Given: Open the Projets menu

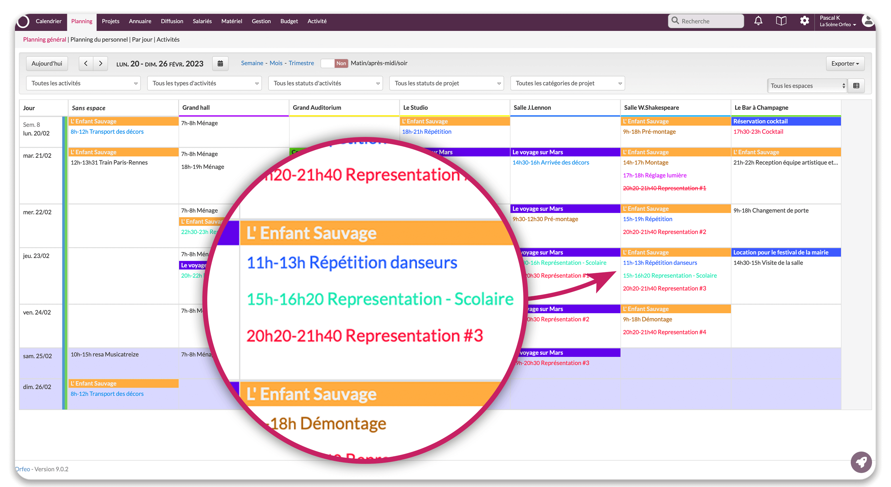Looking at the screenshot, I should coord(111,21).
